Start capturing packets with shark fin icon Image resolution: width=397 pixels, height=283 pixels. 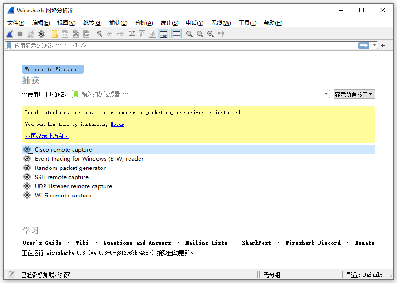[x=10, y=34]
